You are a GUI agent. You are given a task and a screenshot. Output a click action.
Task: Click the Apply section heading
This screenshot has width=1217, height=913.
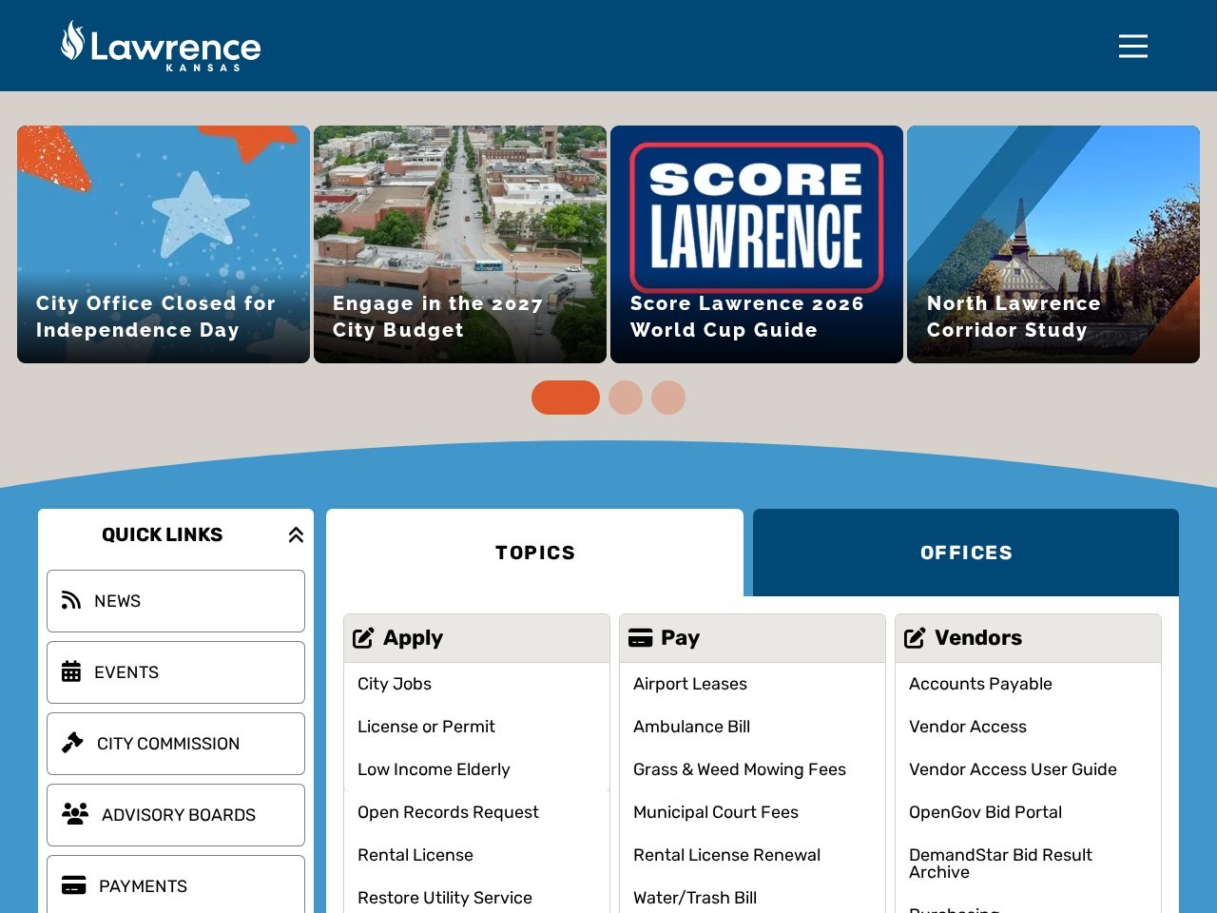413,638
